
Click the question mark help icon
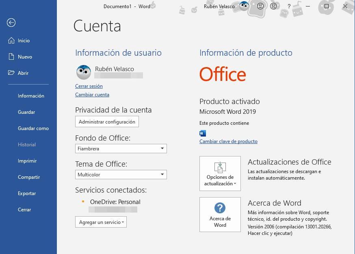(289, 7)
